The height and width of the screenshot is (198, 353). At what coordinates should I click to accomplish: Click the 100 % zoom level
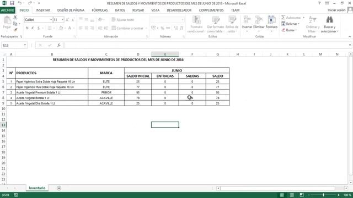tap(347, 195)
